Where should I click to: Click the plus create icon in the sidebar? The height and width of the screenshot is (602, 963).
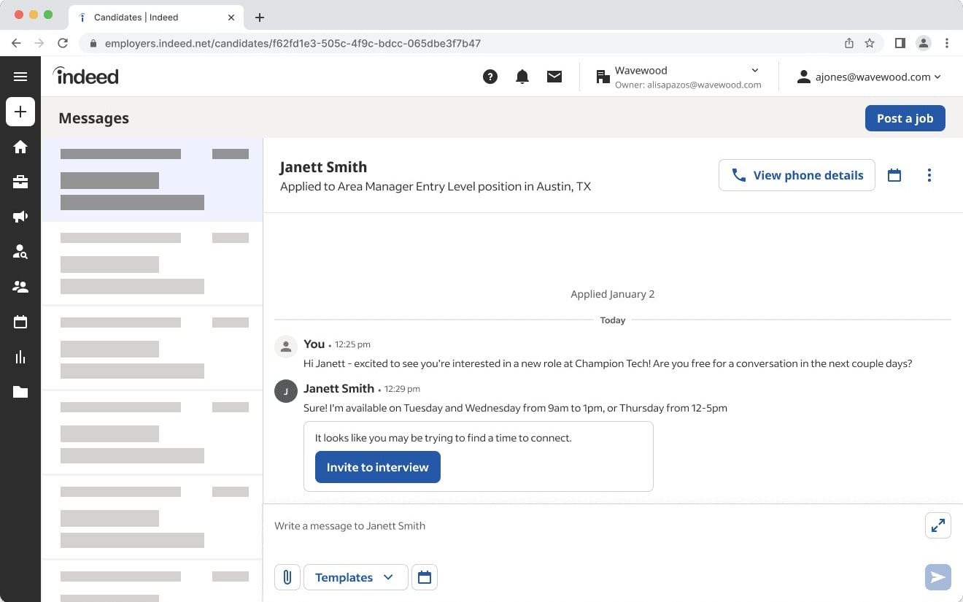20,112
